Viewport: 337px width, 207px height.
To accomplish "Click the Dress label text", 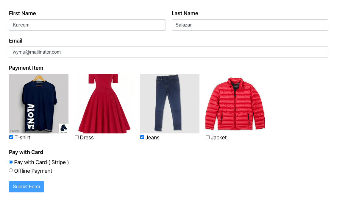I will click(x=87, y=138).
